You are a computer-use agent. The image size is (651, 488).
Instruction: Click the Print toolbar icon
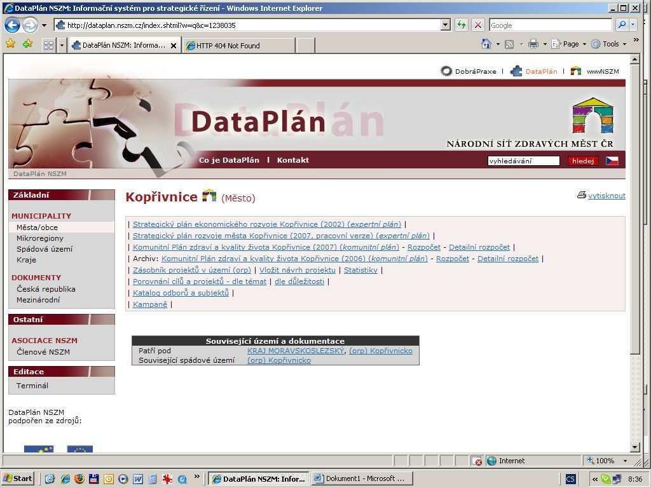[x=533, y=44]
